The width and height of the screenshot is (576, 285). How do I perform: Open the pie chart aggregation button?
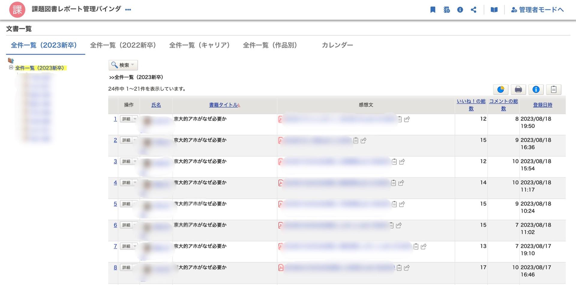500,90
